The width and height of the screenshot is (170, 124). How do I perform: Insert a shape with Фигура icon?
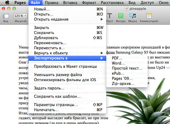tap(121, 16)
